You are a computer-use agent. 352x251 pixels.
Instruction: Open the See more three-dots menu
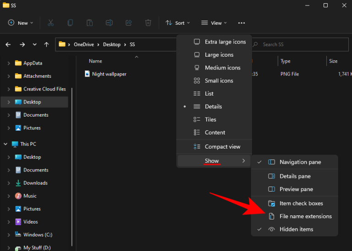242,23
